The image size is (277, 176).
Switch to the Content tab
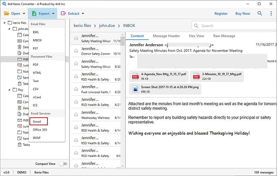coord(137,36)
